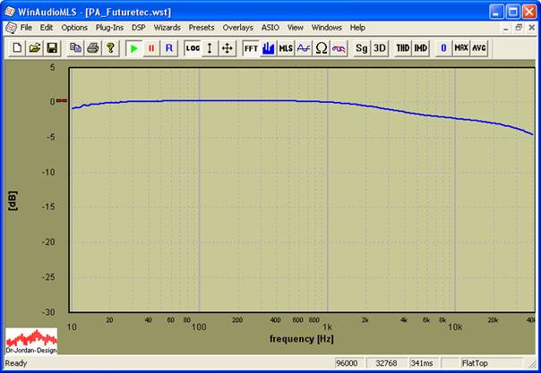
Task: Select the IMD intermodulation measurement
Action: (420, 48)
